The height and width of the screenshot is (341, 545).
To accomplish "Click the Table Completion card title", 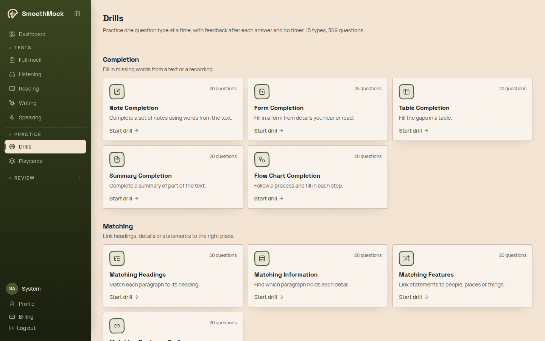I will click(424, 108).
